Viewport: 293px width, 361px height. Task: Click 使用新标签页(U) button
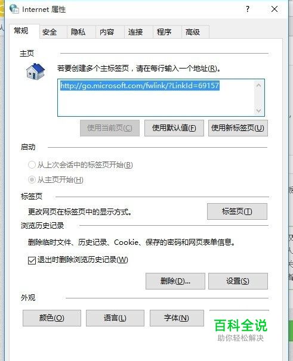click(238, 128)
